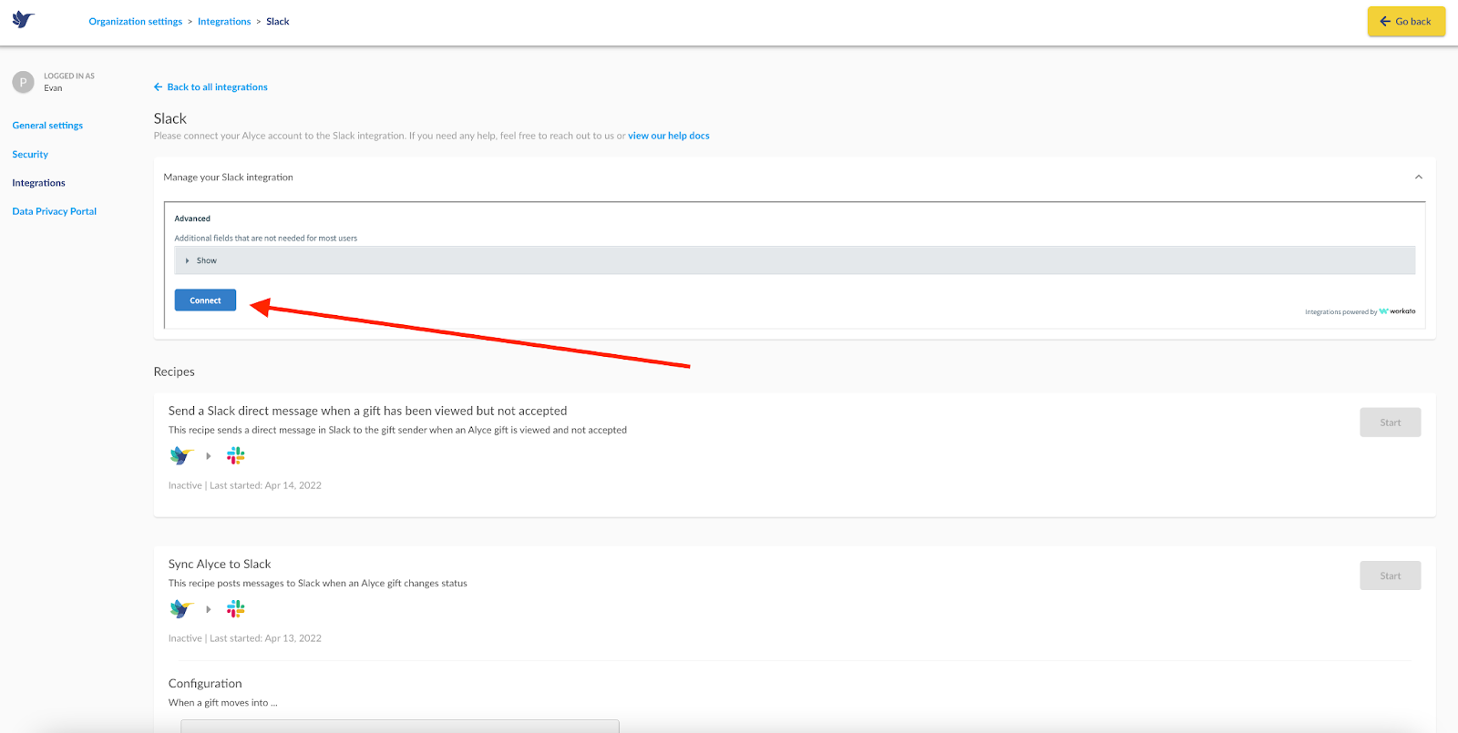Viewport: 1458px width, 733px height.
Task: Open General settings in sidebar
Action: coord(47,126)
